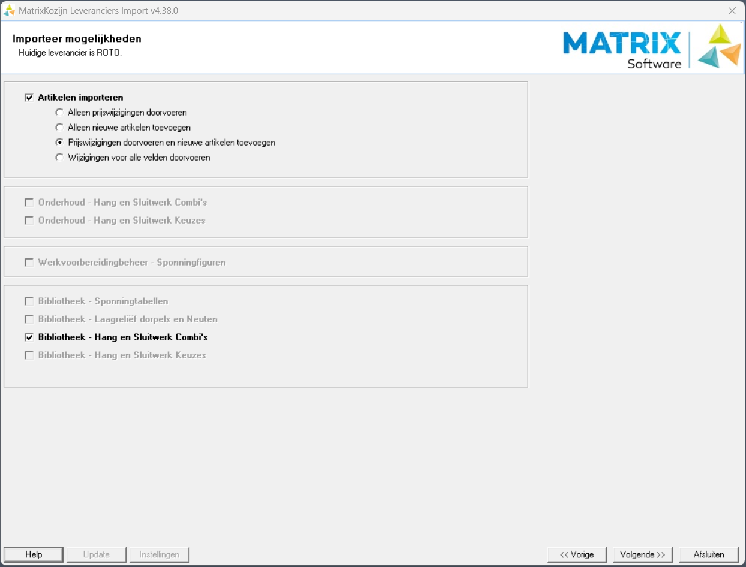Click the Matrix Software logo

(652, 47)
